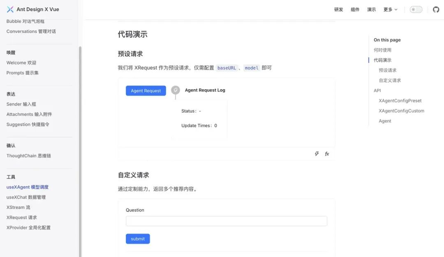Jump to XAgentConfigPreset in outline

tap(400, 101)
